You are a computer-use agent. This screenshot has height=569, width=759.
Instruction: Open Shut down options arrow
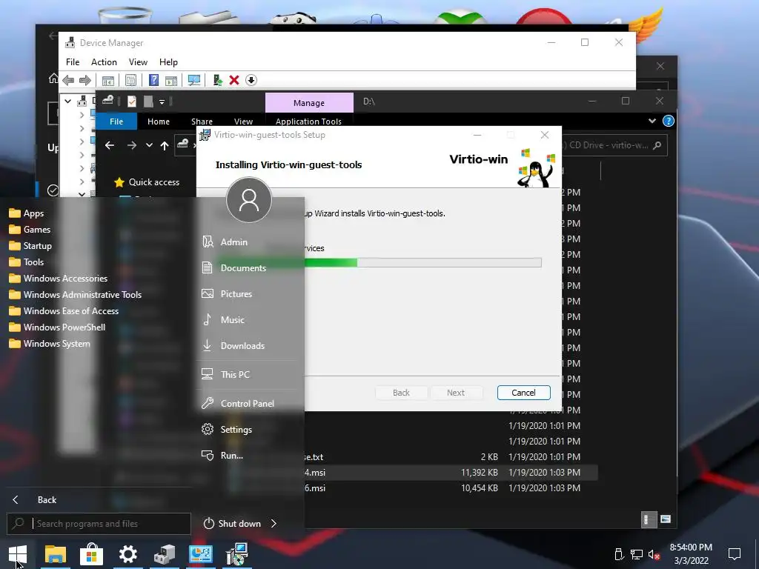274,524
